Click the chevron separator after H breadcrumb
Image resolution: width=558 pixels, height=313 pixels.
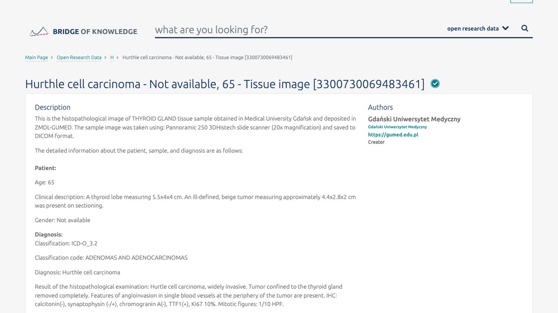[x=118, y=57]
